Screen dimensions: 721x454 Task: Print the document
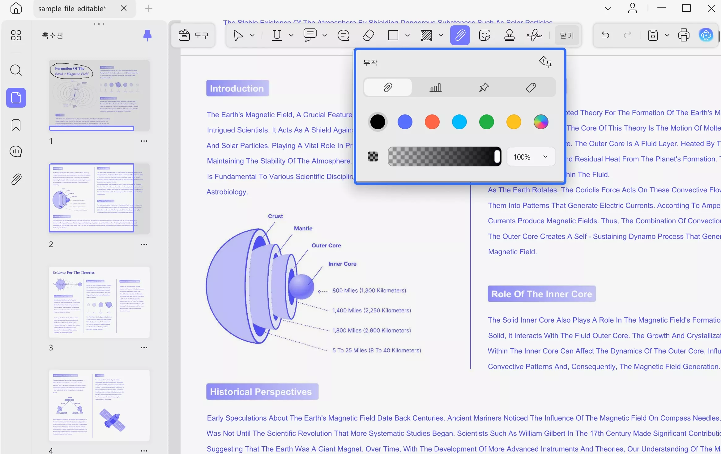684,35
